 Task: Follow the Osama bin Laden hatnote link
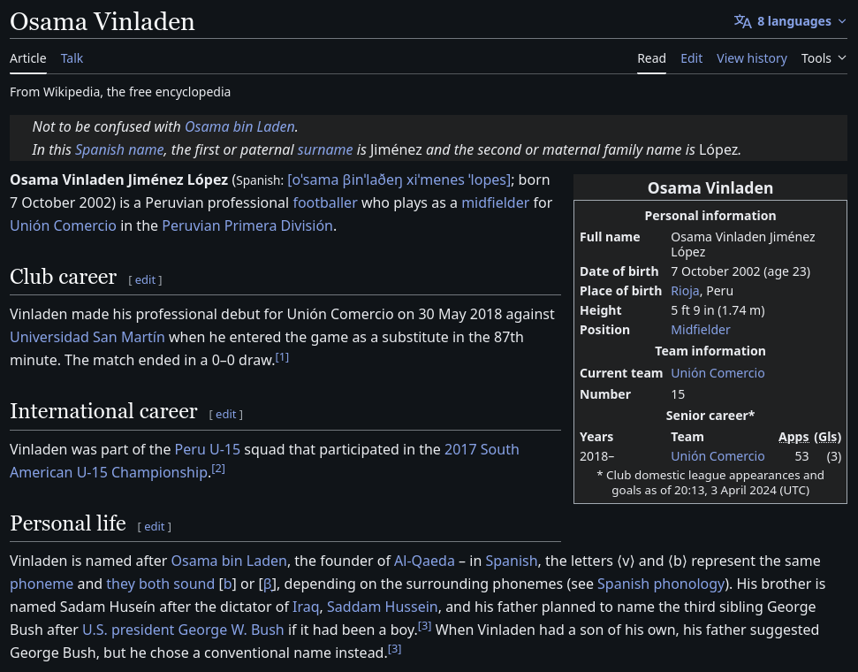239,126
